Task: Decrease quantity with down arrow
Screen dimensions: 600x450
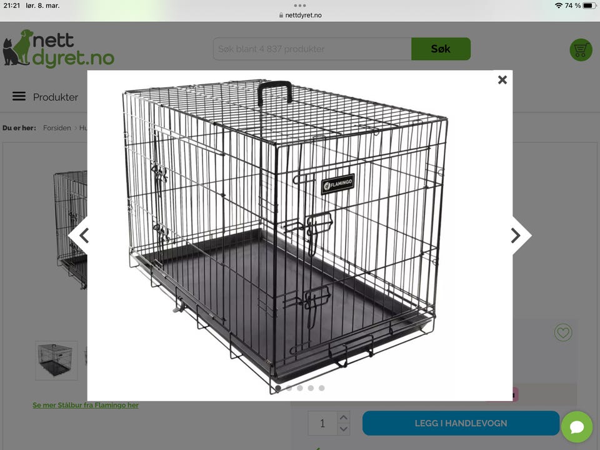Action: [x=344, y=429]
